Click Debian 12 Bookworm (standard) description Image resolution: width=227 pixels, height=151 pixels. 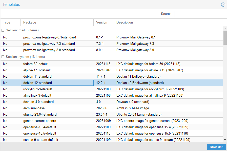(140, 83)
